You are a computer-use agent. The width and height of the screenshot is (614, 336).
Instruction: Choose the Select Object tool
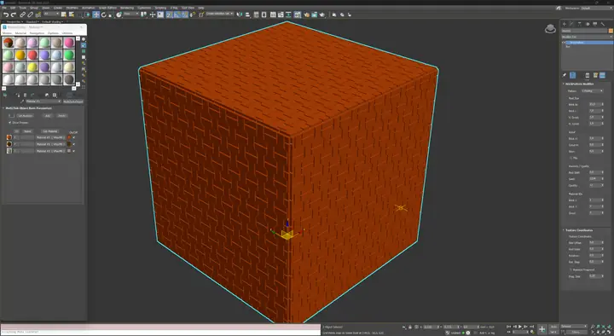pyautogui.click(x=63, y=14)
